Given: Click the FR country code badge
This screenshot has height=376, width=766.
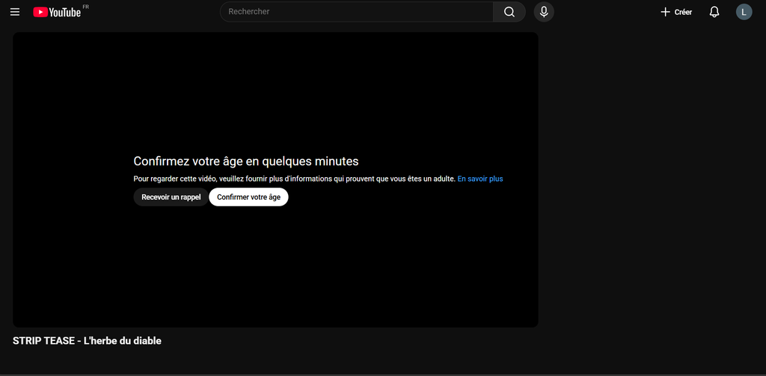Looking at the screenshot, I should click(x=85, y=7).
